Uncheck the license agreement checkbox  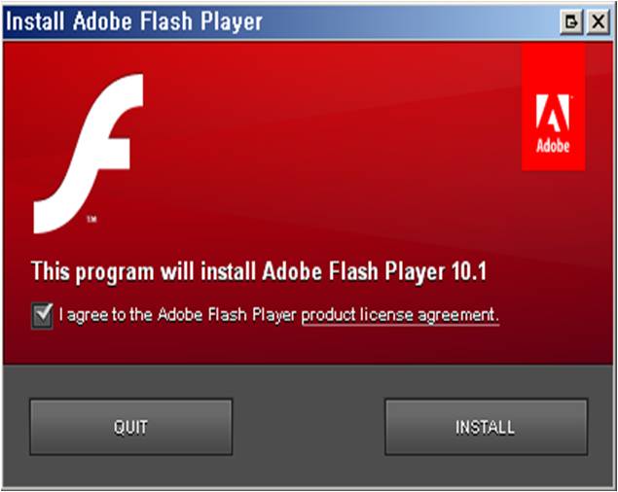click(42, 316)
